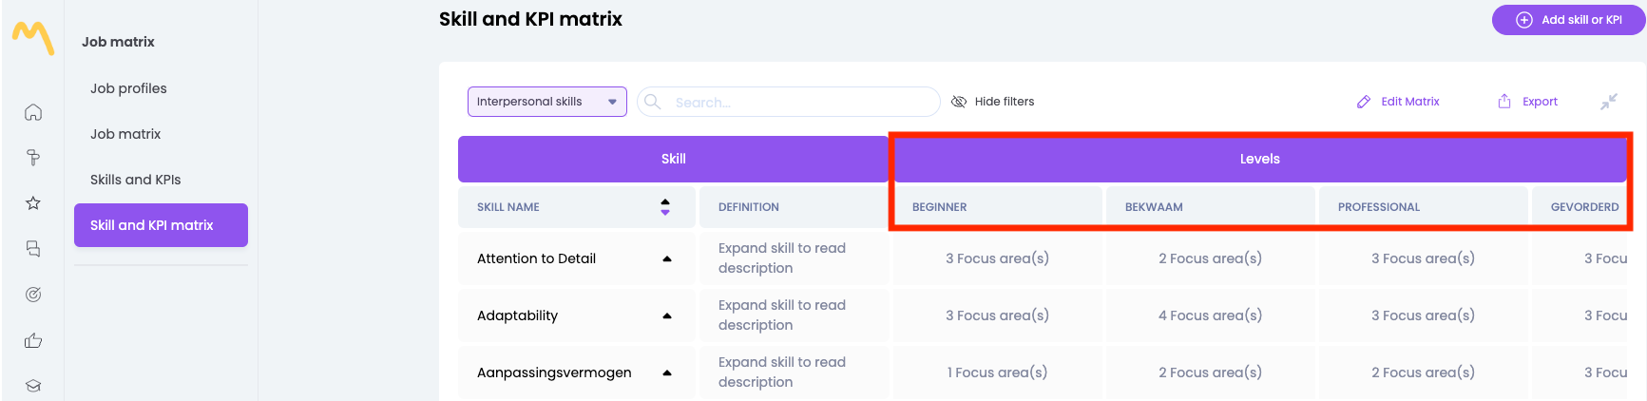The width and height of the screenshot is (1647, 401).
Task: Click the home icon in sidebar
Action: tap(33, 112)
